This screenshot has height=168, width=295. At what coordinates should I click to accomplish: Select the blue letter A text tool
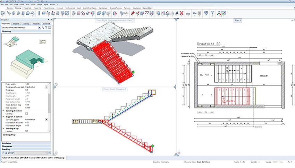point(177,13)
